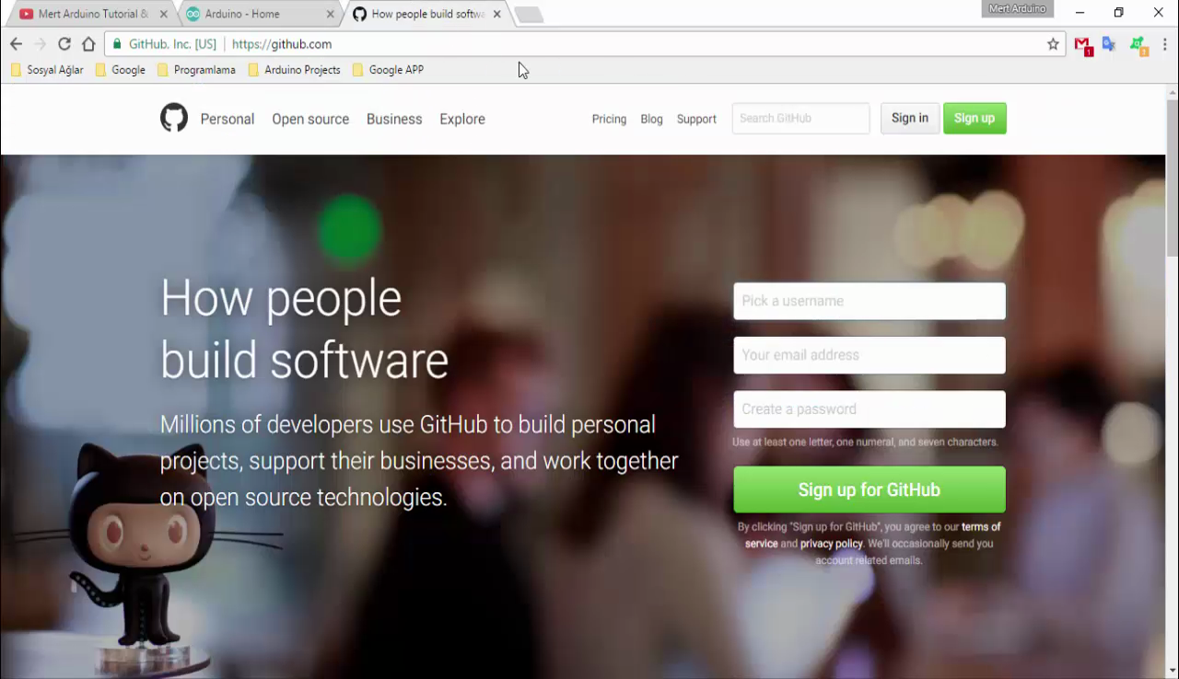The height and width of the screenshot is (679, 1179).
Task: Open the browser home page icon
Action: point(88,44)
